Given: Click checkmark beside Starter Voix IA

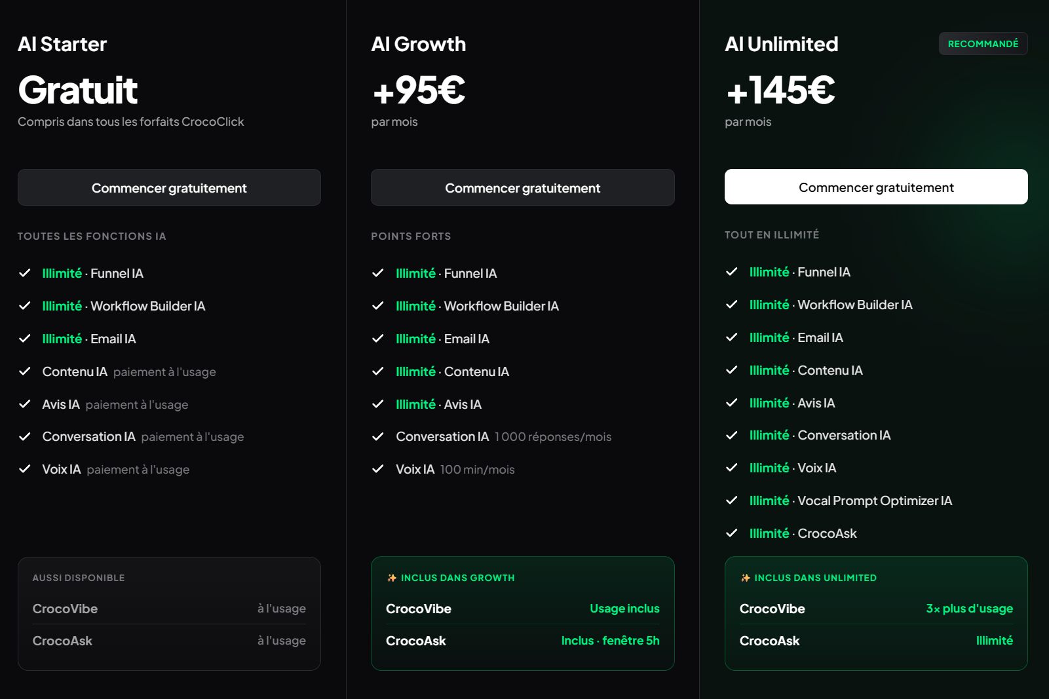Looking at the screenshot, I should (25, 469).
